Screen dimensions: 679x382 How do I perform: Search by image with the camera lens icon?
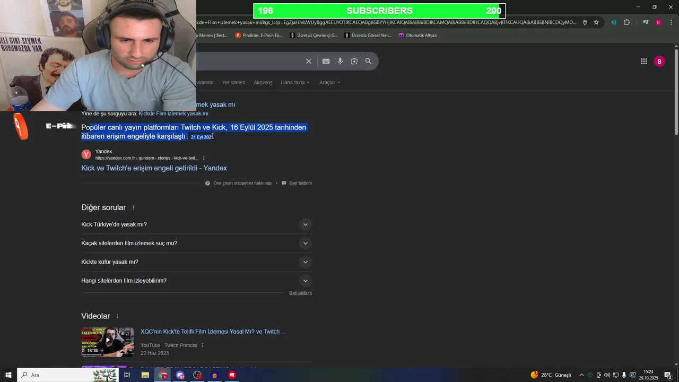pyautogui.click(x=354, y=61)
